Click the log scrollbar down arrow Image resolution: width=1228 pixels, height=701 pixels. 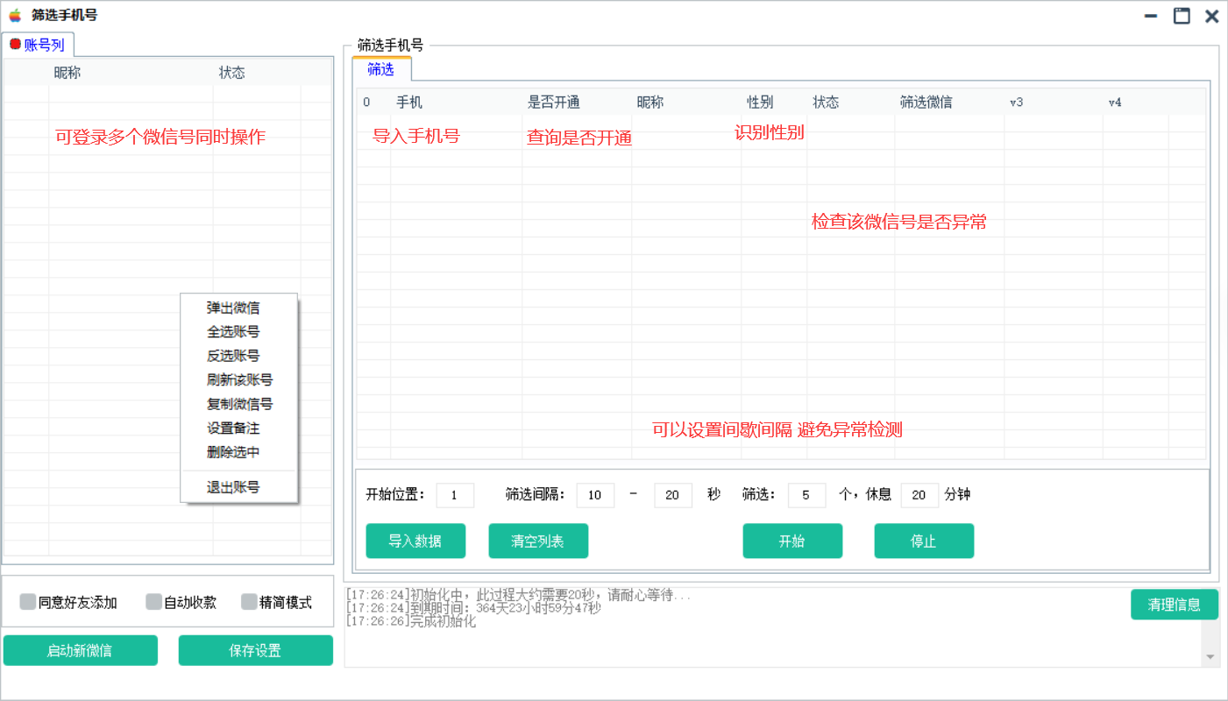[1210, 657]
